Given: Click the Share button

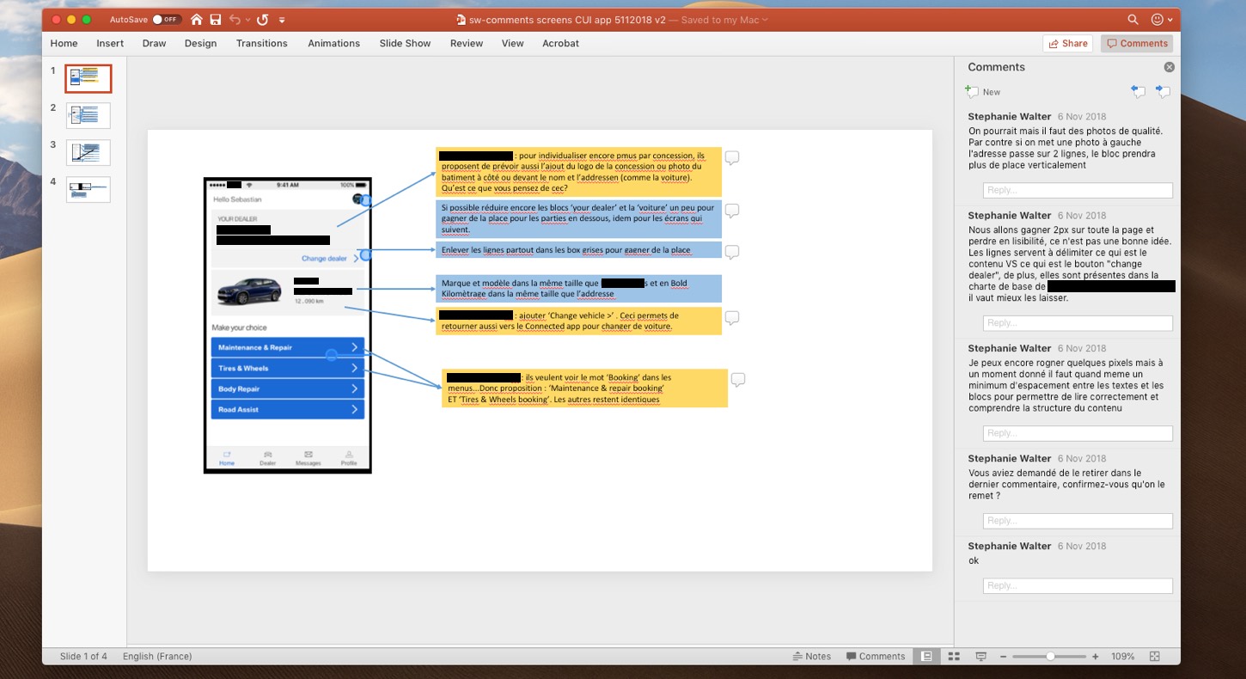Looking at the screenshot, I should tap(1066, 43).
